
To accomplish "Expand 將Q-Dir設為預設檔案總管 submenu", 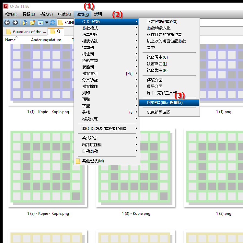I will coord(107,129).
